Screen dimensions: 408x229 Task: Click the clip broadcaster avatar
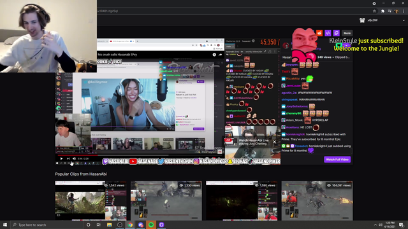(286, 46)
